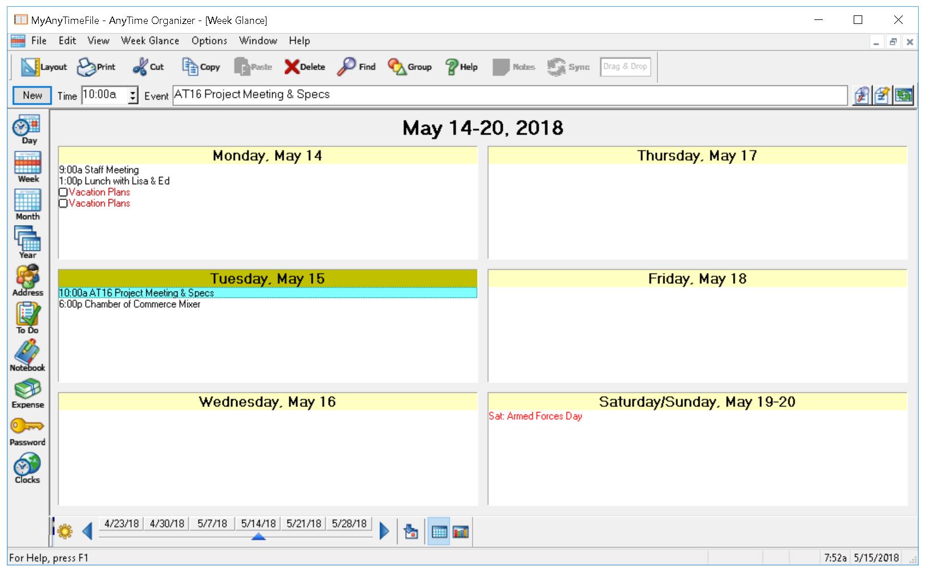Open the Options menu

pyautogui.click(x=209, y=40)
